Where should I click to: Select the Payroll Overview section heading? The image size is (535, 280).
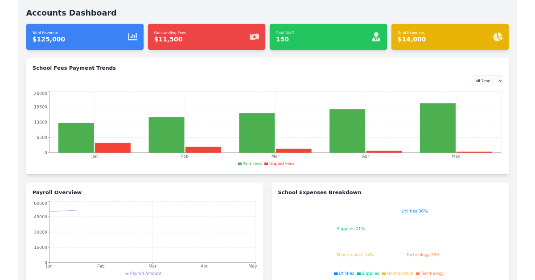point(57,192)
